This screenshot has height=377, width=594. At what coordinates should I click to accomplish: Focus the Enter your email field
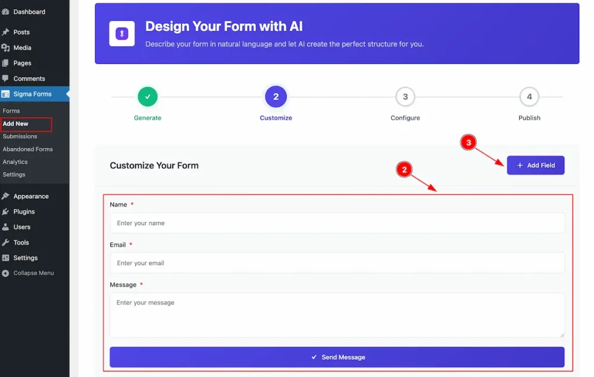[337, 263]
